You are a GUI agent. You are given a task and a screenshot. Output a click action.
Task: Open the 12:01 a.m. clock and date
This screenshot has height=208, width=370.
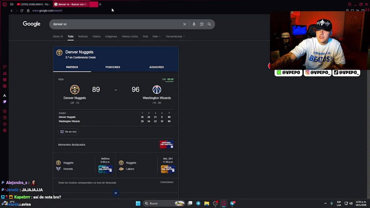click(361, 203)
